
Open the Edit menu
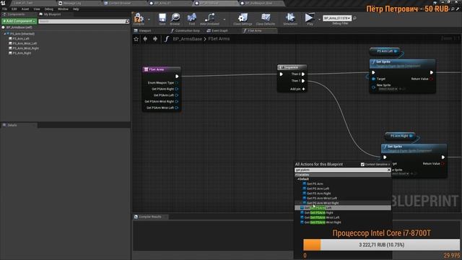point(14,9)
